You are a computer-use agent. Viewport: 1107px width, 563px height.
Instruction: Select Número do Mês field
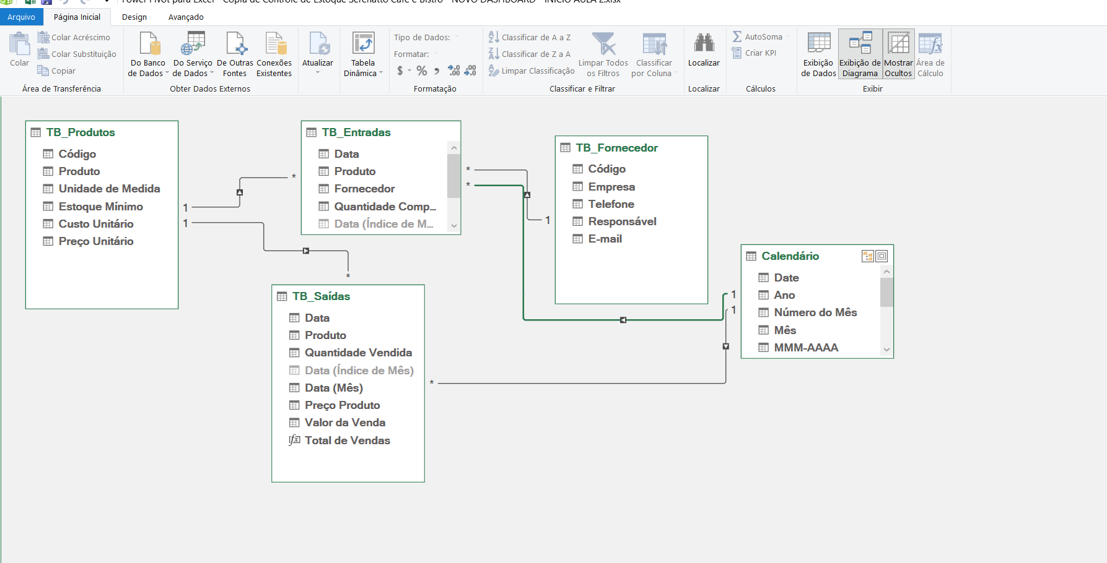815,312
